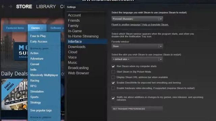Open Web Browser settings category

pos(79,73)
